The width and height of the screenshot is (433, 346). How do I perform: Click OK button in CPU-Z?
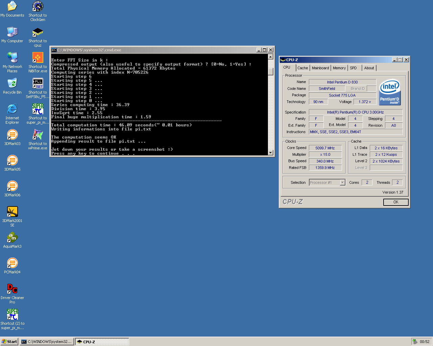coord(396,202)
